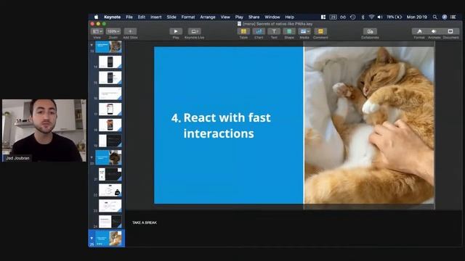Image resolution: width=465 pixels, height=261 pixels.
Task: Select slide 24 thumbnail in the navigator
Action: [110, 221]
